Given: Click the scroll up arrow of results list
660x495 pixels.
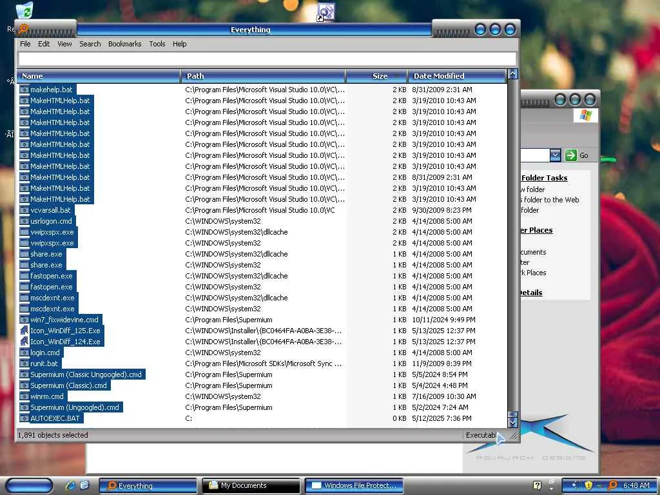Looking at the screenshot, I should pos(512,75).
